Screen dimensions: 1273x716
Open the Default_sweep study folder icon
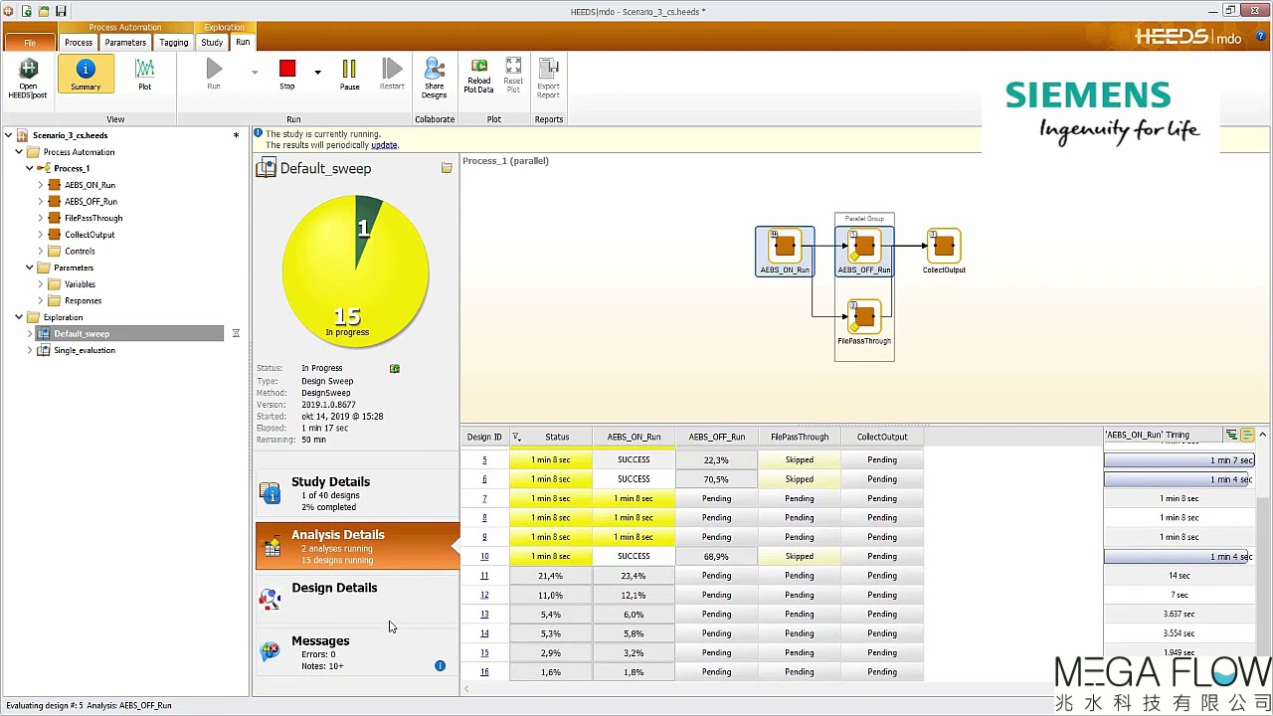447,168
